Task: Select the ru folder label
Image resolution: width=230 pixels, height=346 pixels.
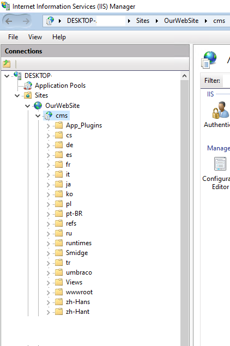Action: point(69,233)
